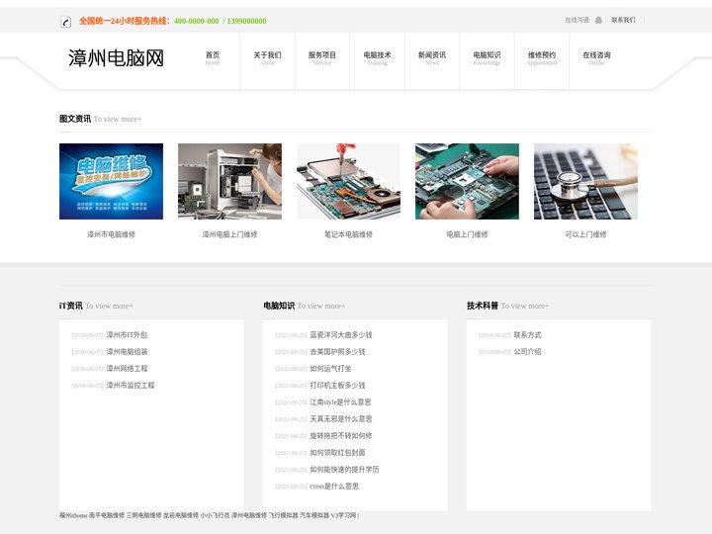This screenshot has width=712, height=534.
Task: Open the 漳州市监控工程 article
Action: click(131, 385)
